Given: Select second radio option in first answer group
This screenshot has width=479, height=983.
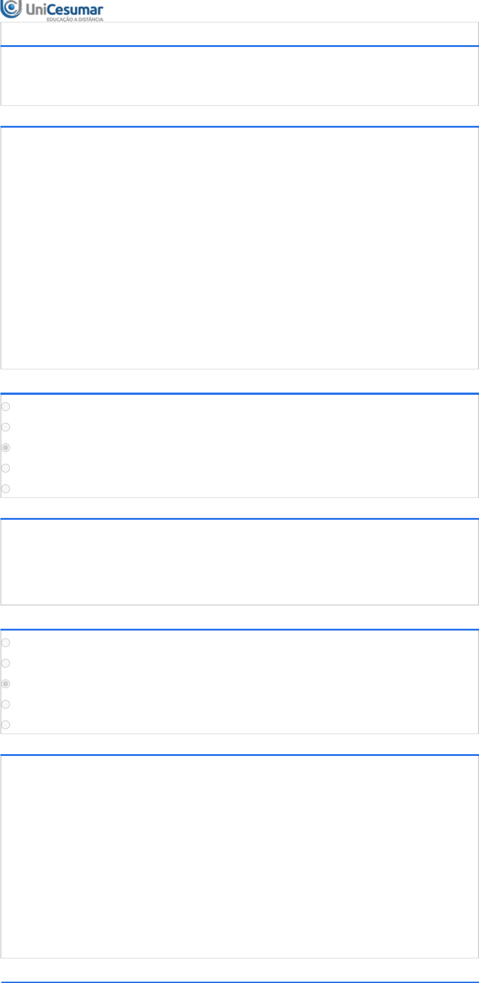Looking at the screenshot, I should coord(5,427).
